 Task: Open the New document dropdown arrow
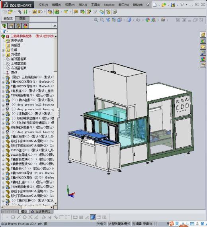tap(159, 5)
